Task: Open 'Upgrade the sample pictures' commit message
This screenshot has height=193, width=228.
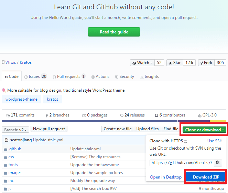Action: pos(97,173)
